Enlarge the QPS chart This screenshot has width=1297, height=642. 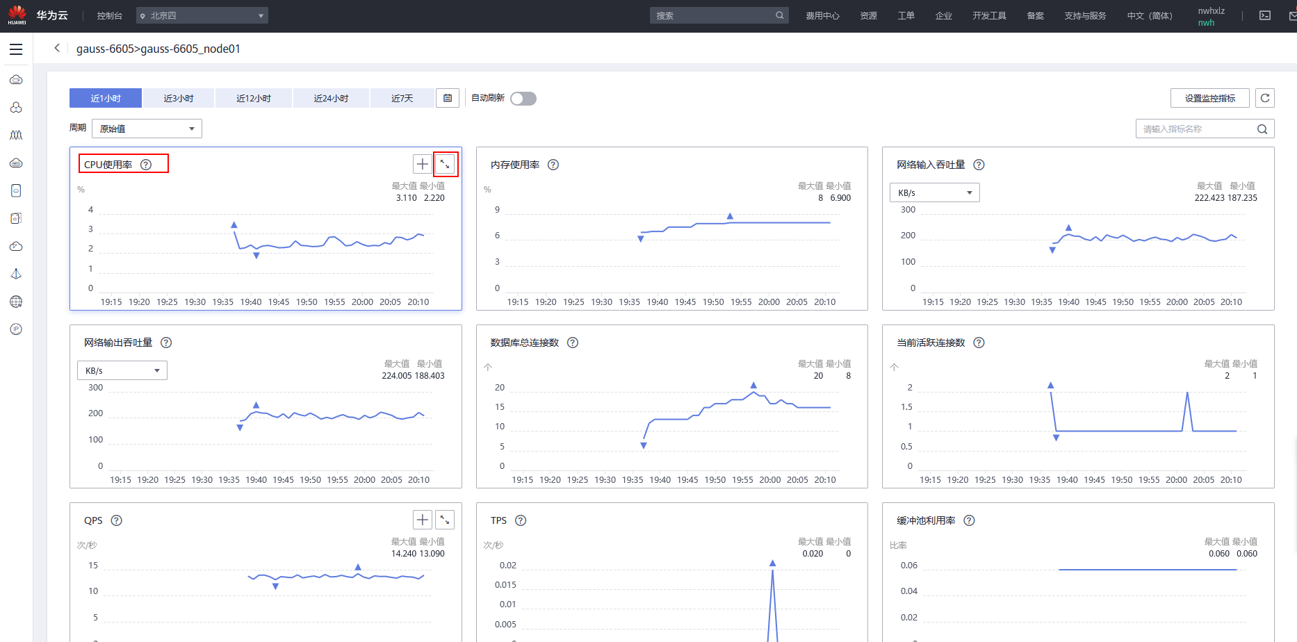click(445, 520)
